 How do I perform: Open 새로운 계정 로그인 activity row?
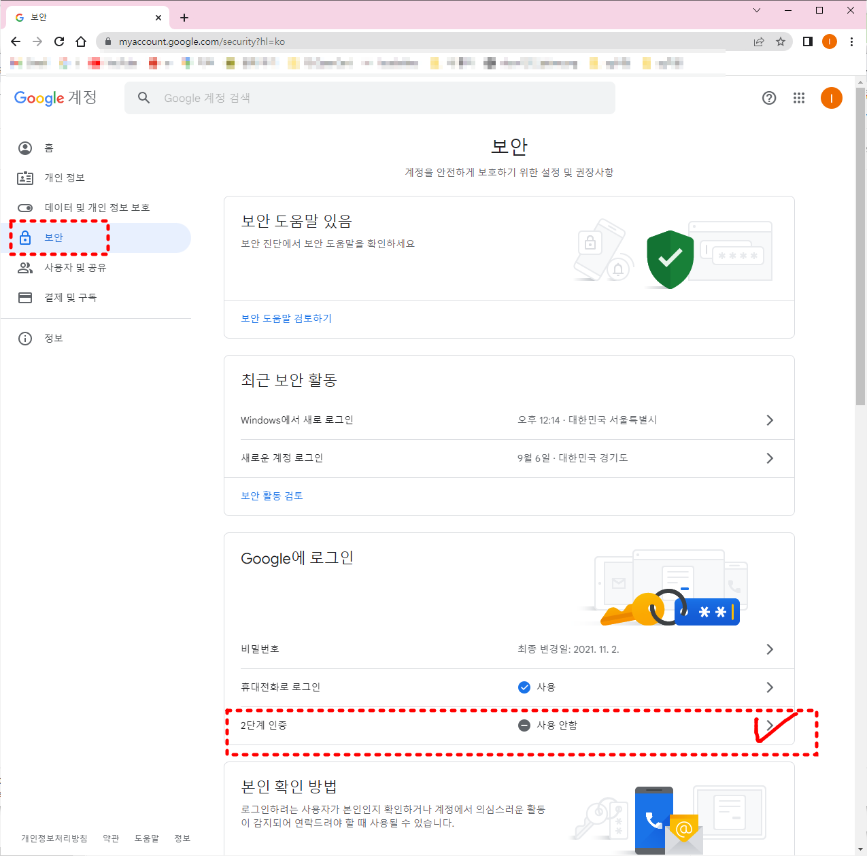click(x=509, y=458)
